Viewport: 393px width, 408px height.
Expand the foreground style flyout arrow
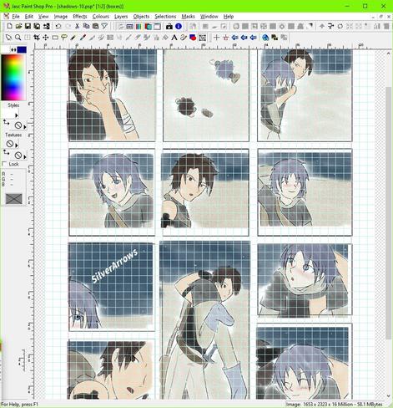tap(16, 115)
